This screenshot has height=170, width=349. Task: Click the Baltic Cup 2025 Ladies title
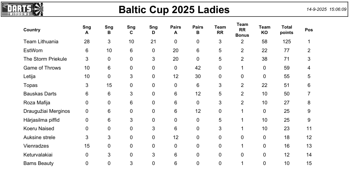tap(174, 10)
